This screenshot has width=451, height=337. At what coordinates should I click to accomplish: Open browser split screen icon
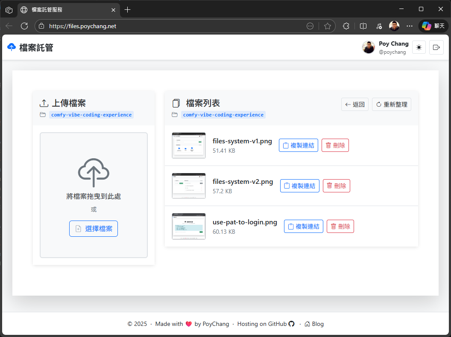click(363, 26)
